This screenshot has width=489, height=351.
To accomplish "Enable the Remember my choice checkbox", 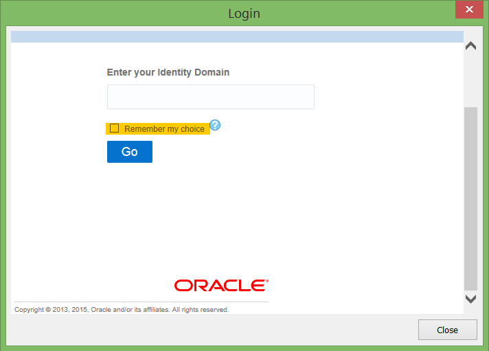I will tap(115, 128).
